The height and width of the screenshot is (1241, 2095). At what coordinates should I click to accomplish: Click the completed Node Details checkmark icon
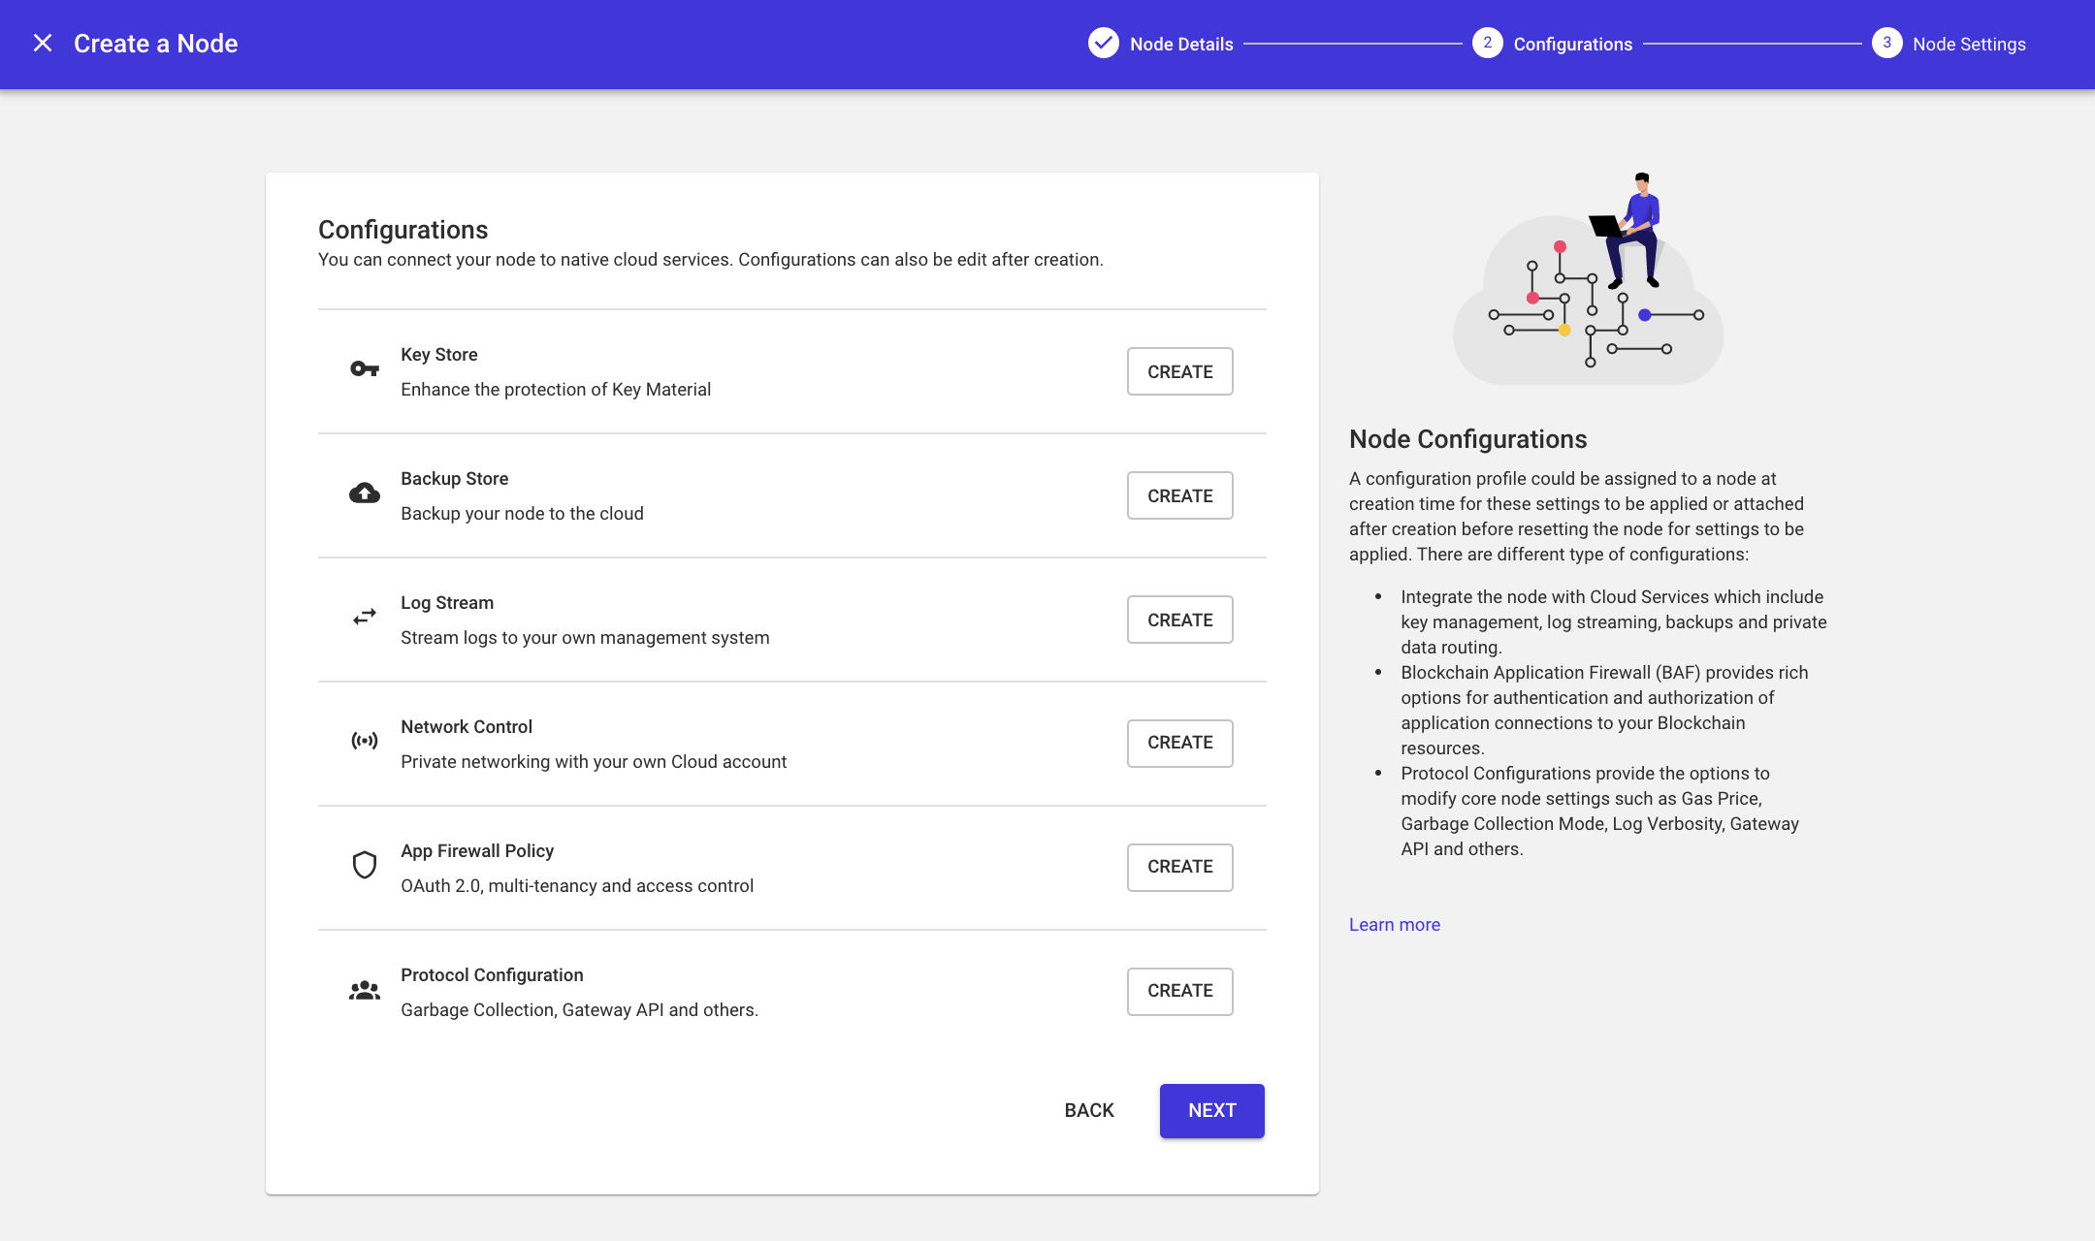pyautogui.click(x=1101, y=43)
